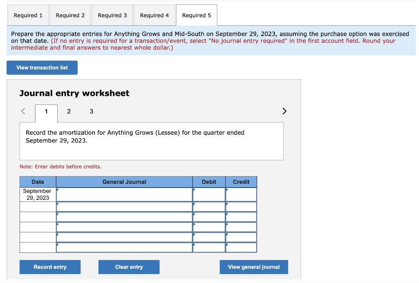The image size is (419, 283).
Task: Click Clear entry to reset the journal
Action: (x=129, y=267)
